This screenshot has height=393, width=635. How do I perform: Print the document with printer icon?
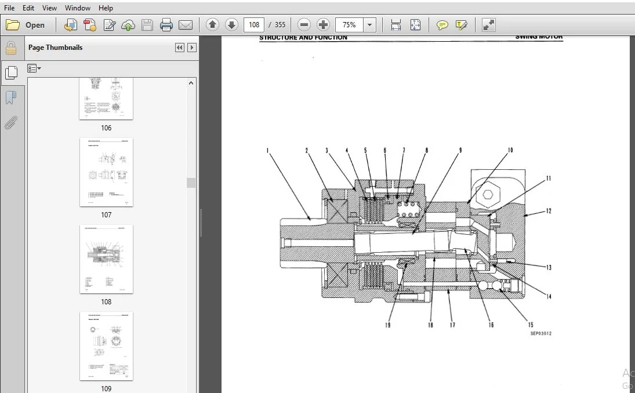166,25
